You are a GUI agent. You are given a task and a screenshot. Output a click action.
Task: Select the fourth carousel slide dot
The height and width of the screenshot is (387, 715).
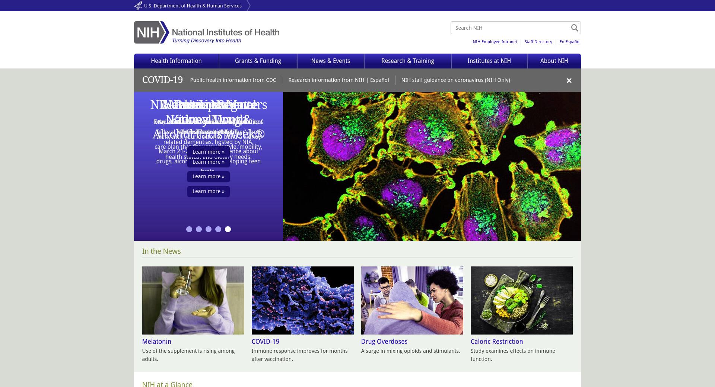(x=218, y=229)
